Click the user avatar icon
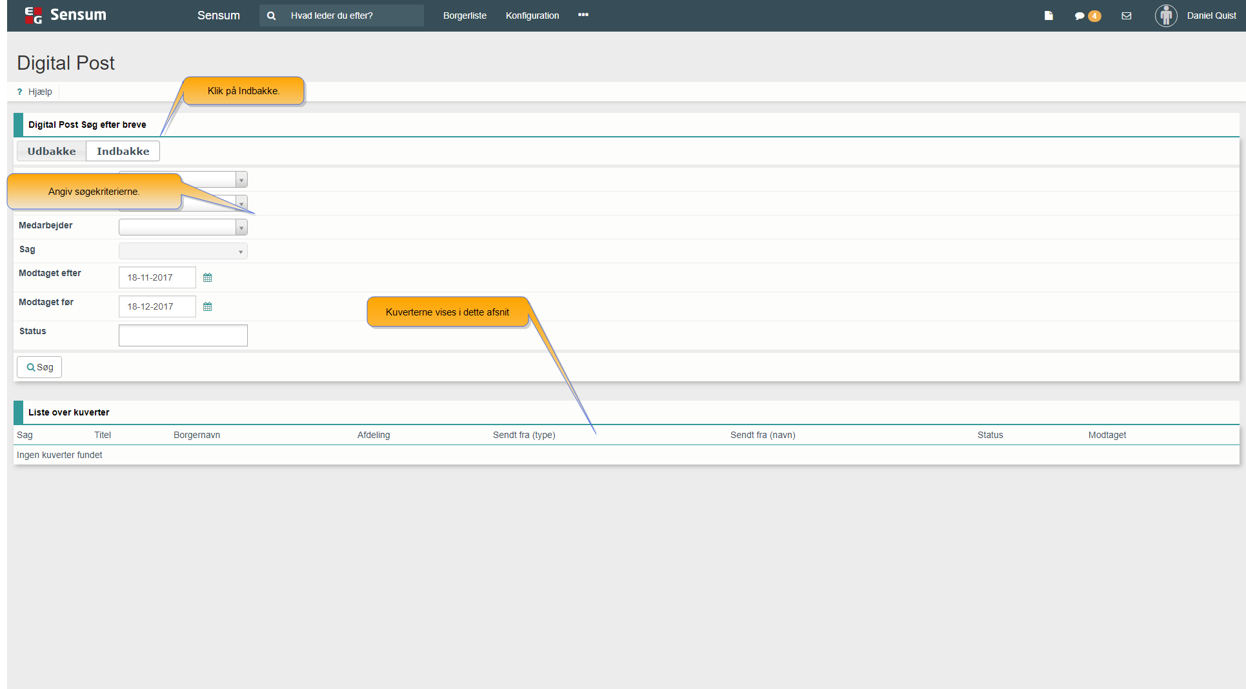 click(1166, 15)
